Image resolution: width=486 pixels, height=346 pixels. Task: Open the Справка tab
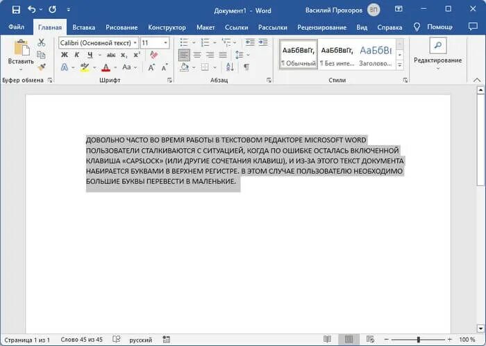pyautogui.click(x=389, y=27)
